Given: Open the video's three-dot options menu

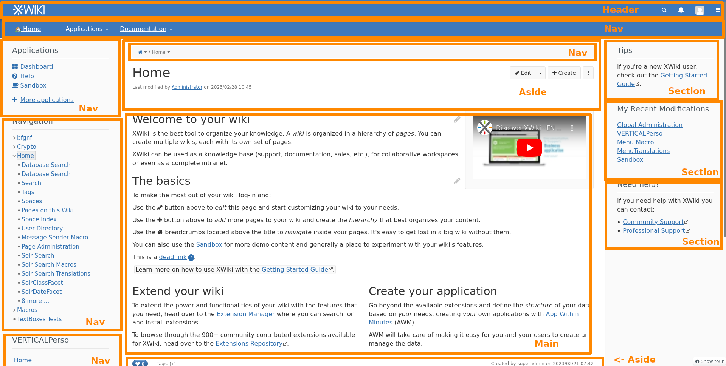Looking at the screenshot, I should click(x=572, y=128).
